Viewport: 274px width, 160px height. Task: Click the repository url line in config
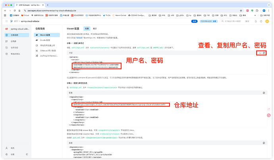(x=119, y=105)
